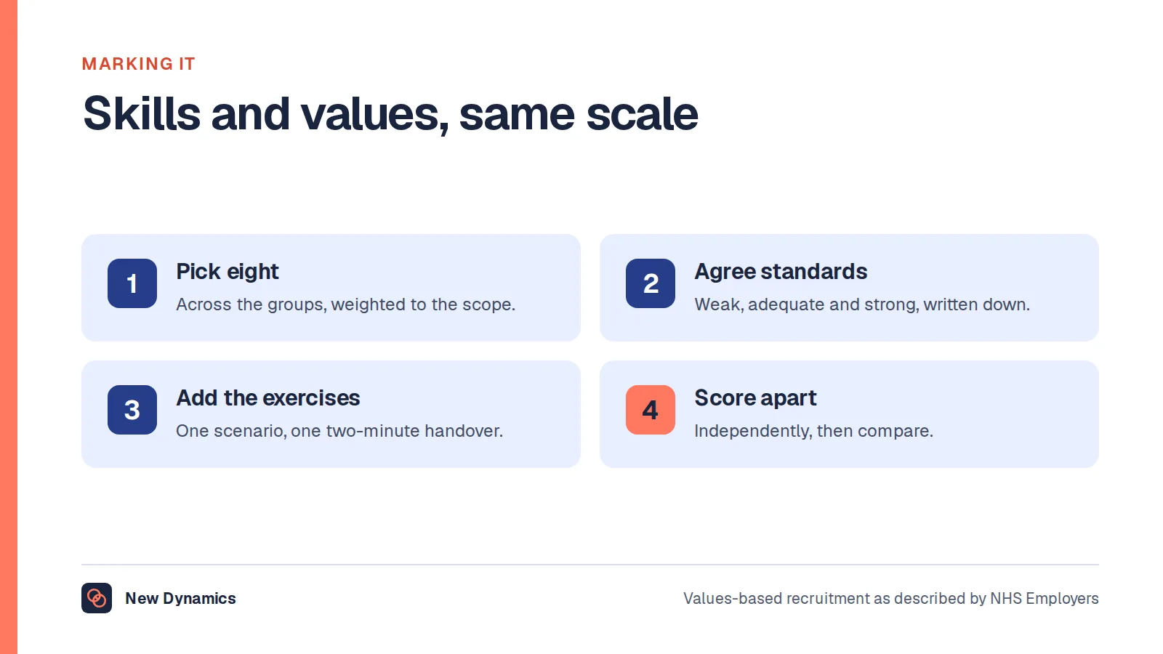Viewport: 1163px width, 654px height.
Task: Click 'Independently, then compare.' description text
Action: [813, 431]
